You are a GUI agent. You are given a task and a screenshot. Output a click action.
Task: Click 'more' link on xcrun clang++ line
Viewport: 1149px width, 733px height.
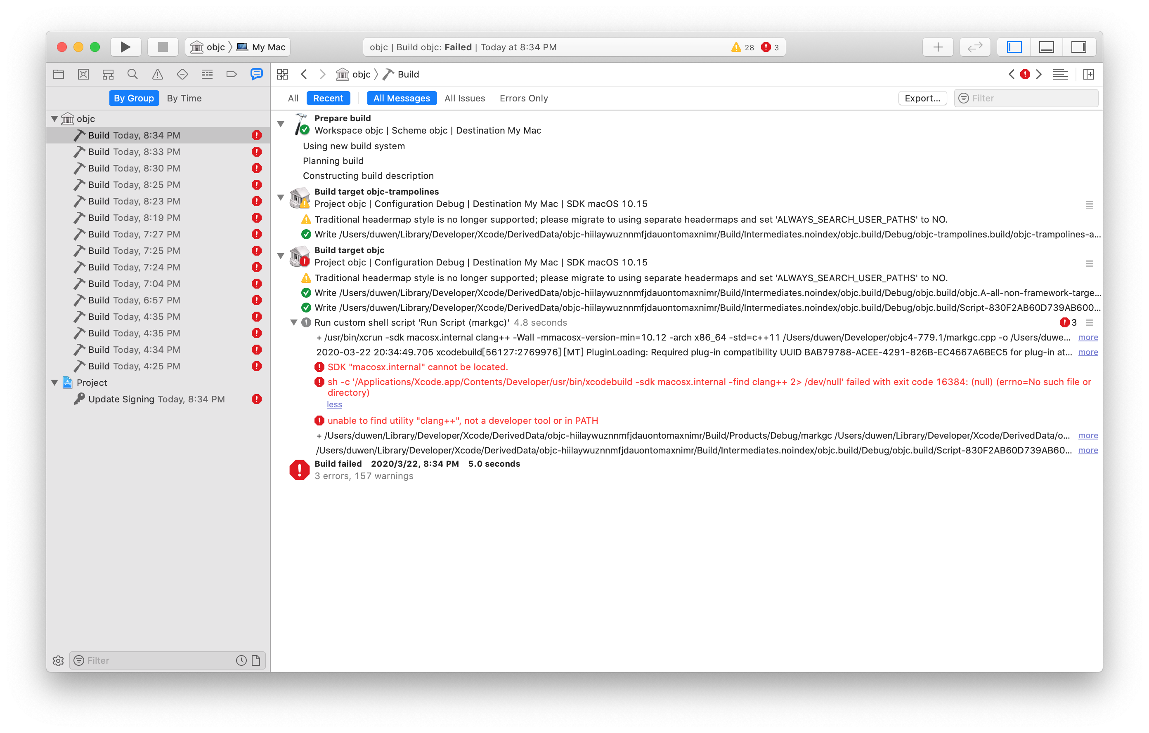[1088, 337]
